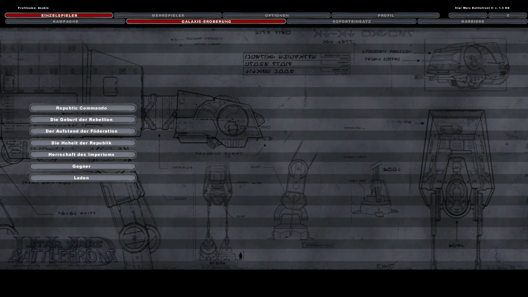Minimize the game with the dash button

point(468,15)
